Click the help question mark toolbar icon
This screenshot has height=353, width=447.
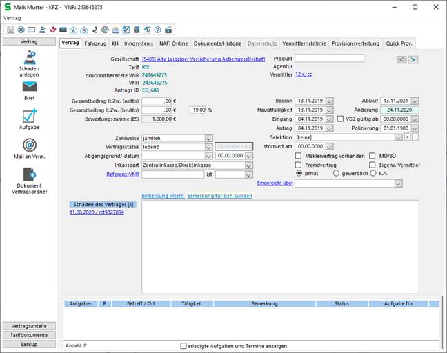(158, 30)
